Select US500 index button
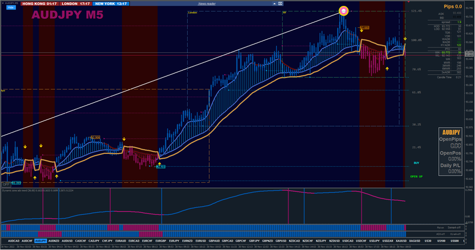Viewport: 475px width, 250px height. pyautogui.click(x=455, y=241)
